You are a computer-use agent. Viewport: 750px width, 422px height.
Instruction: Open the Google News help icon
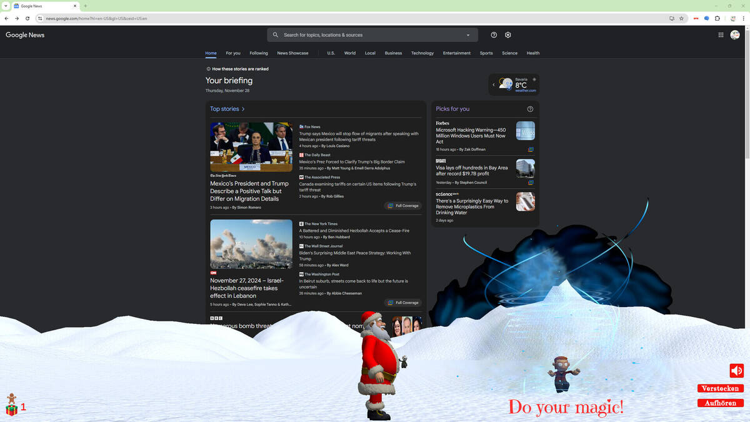point(494,35)
